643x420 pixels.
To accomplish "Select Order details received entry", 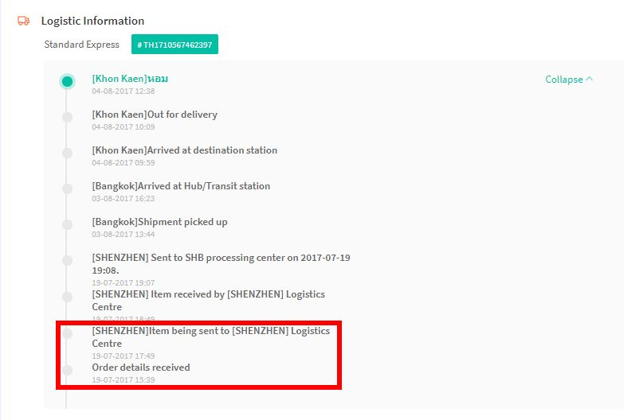I will click(x=141, y=367).
